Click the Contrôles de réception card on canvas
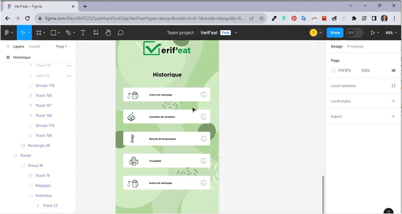402x214 pixels. [x=167, y=116]
